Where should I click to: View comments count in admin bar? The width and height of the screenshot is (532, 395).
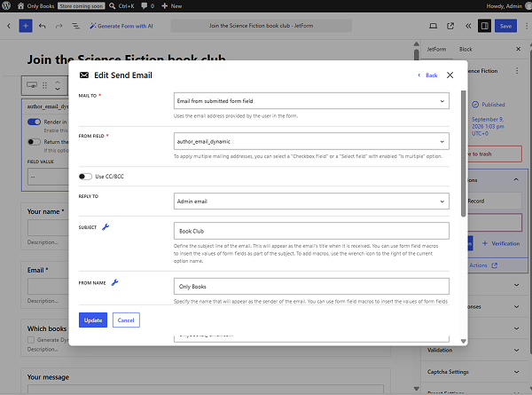[x=147, y=6]
